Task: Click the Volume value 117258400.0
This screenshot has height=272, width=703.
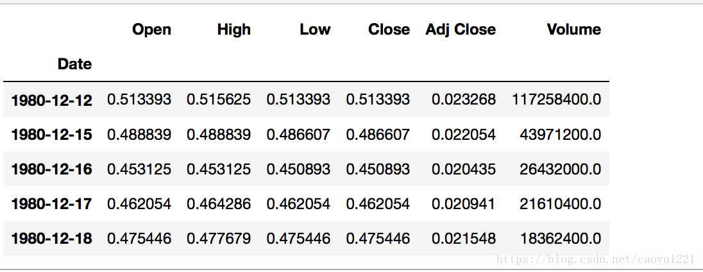Action: point(556,99)
